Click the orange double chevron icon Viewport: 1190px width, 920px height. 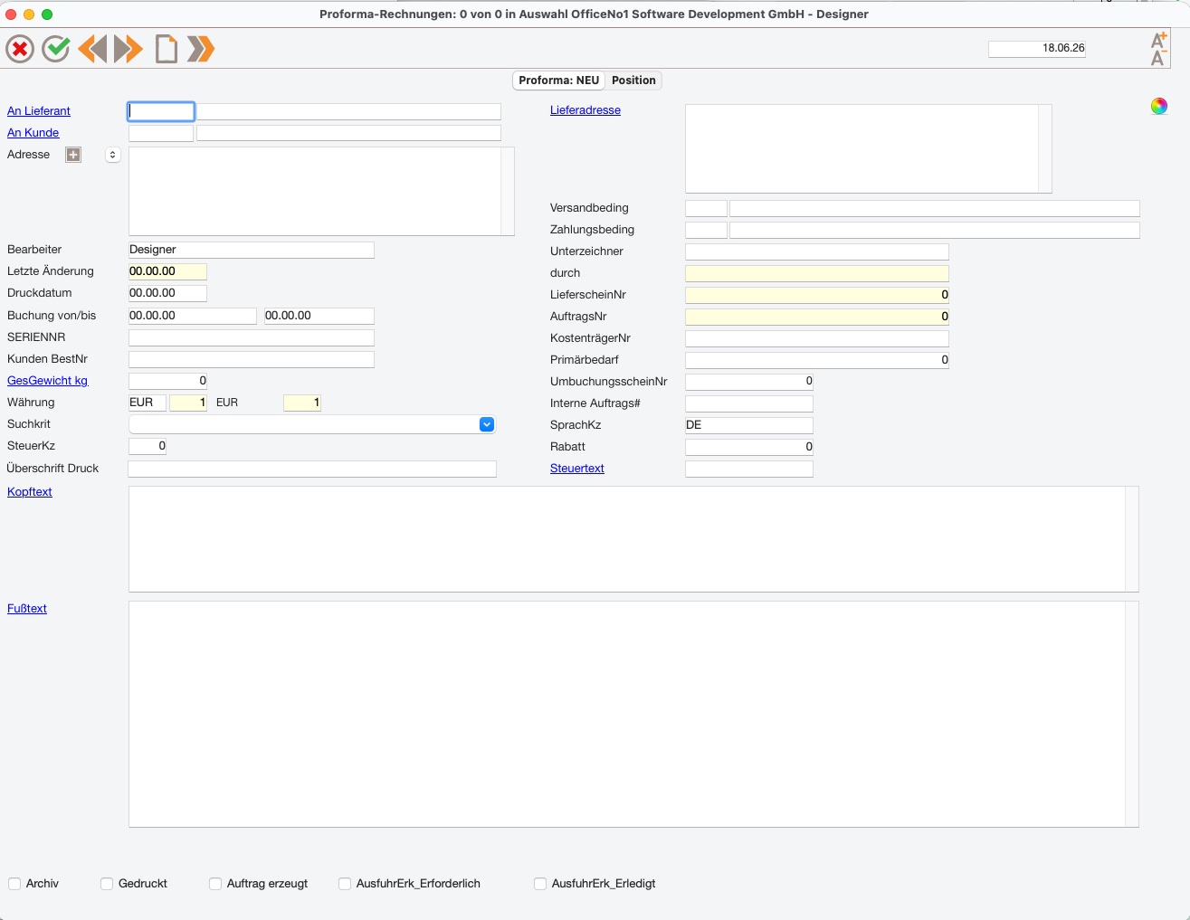point(201,49)
